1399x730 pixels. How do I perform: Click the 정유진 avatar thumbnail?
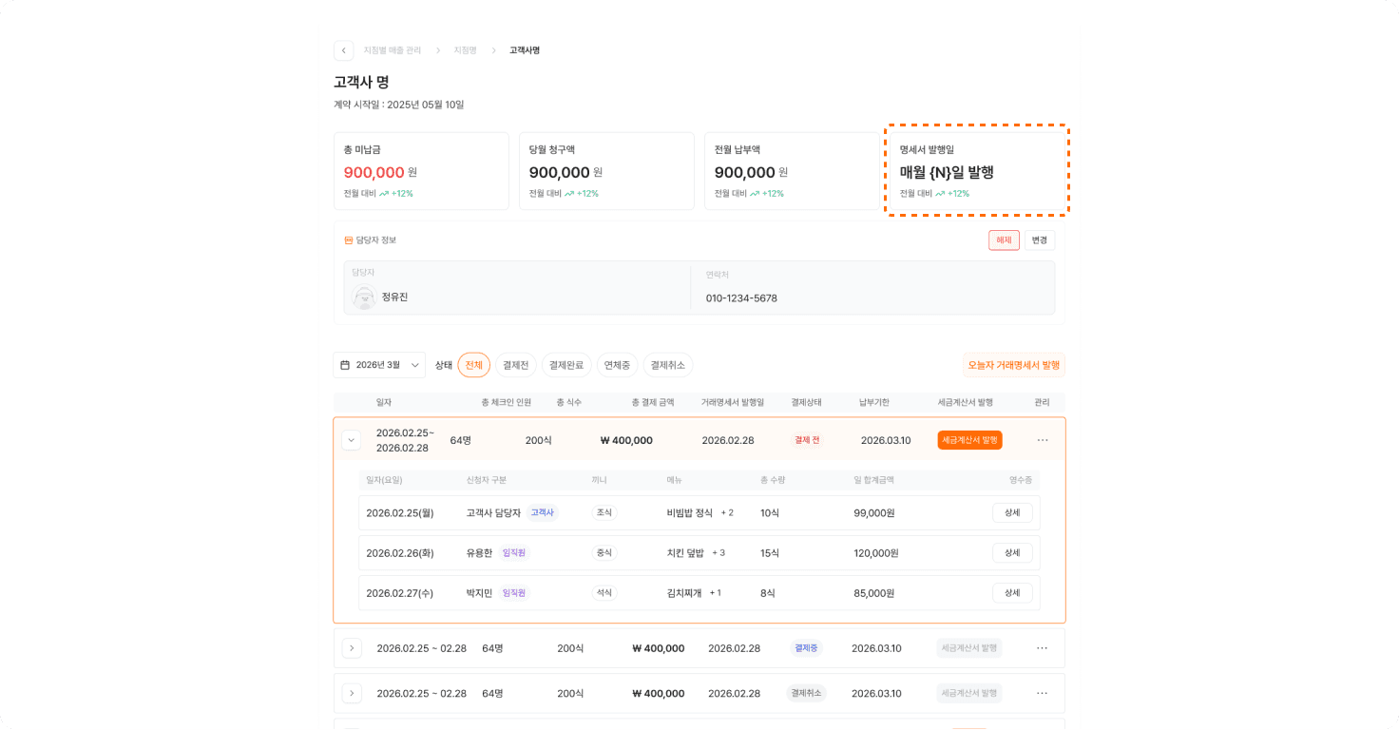click(x=364, y=298)
